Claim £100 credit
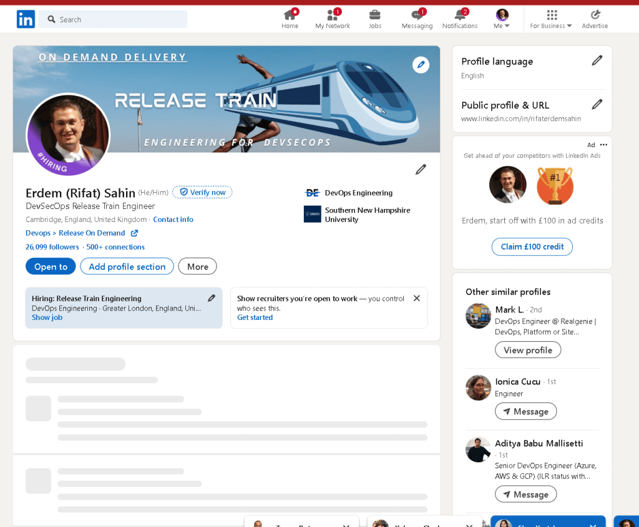The image size is (639, 527). click(532, 246)
